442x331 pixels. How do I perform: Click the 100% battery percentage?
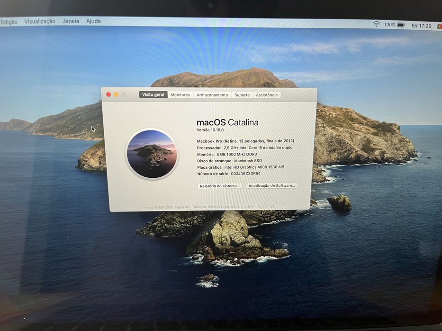[x=389, y=25]
